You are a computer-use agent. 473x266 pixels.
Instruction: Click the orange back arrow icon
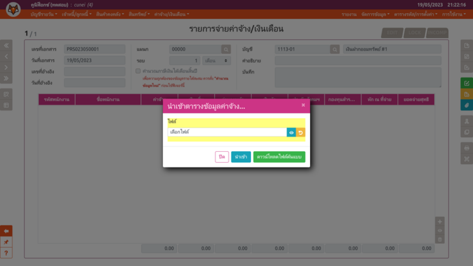click(x=7, y=231)
